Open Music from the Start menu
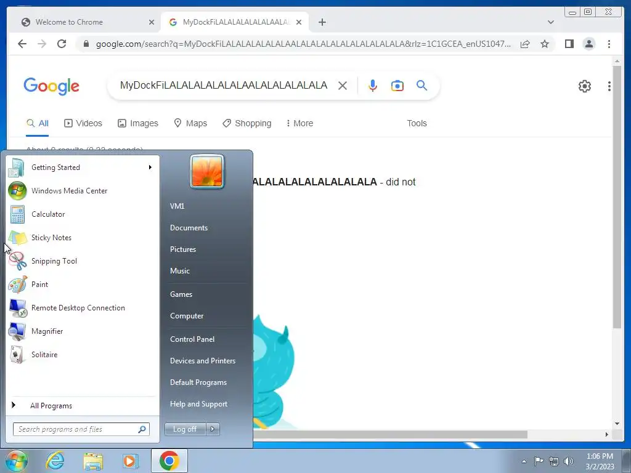This screenshot has height=473, width=631. click(179, 271)
